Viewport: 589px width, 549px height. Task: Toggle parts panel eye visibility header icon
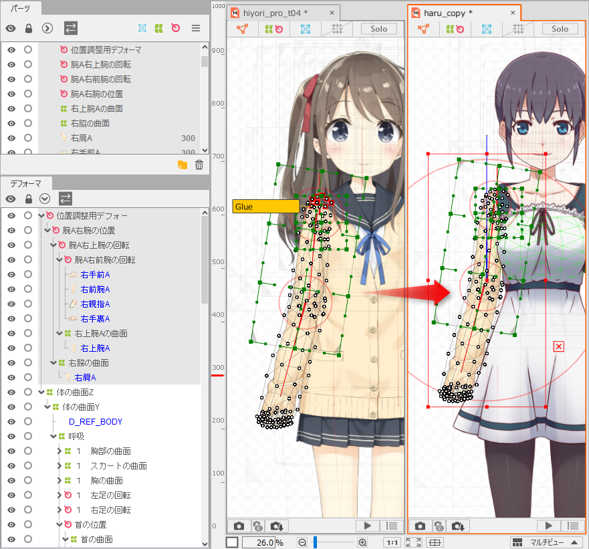[x=11, y=28]
